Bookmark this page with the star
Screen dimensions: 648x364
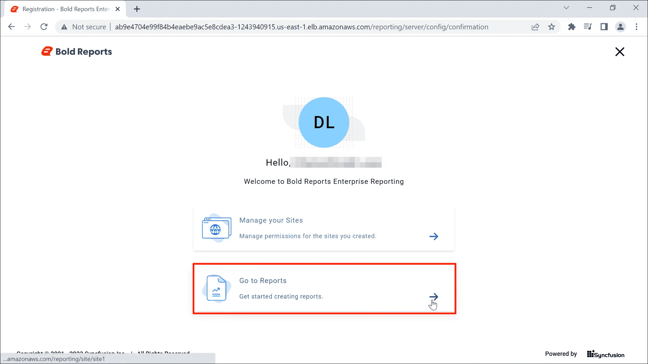click(552, 27)
